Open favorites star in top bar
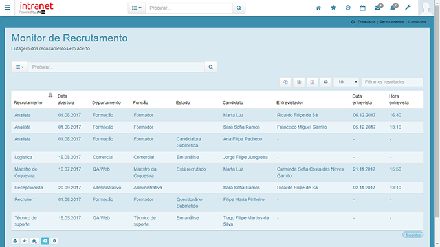Image resolution: width=440 pixels, height=247 pixels. (x=333, y=8)
